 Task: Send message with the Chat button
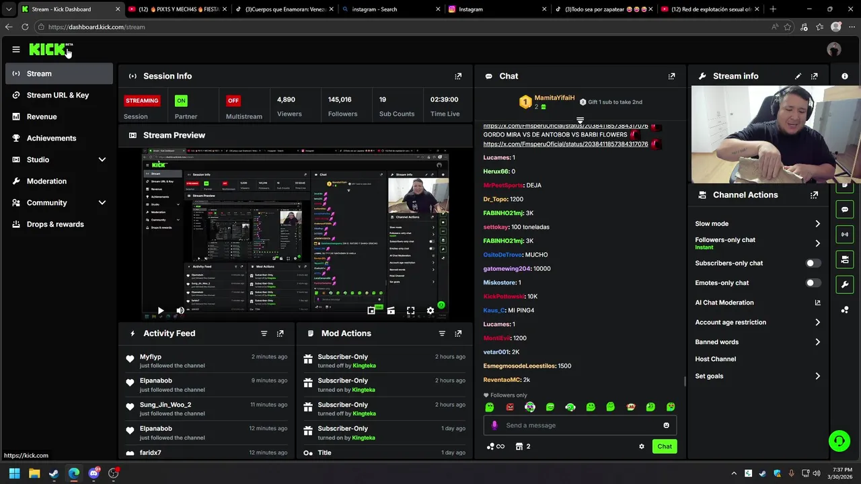pos(665,446)
